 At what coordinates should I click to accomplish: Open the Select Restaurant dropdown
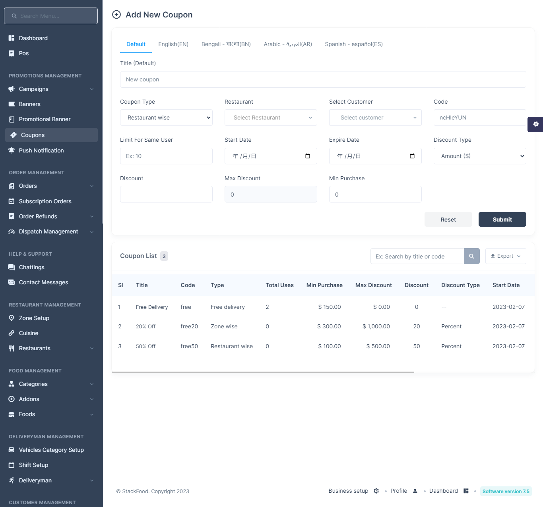pyautogui.click(x=271, y=118)
